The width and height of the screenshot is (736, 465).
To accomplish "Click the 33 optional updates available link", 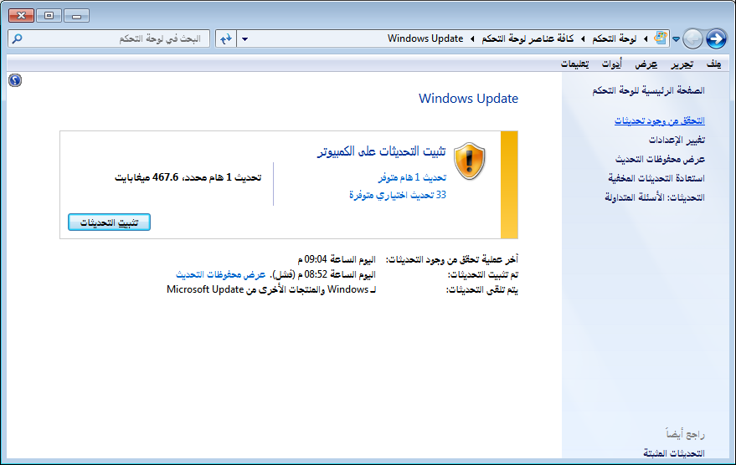I will [397, 194].
